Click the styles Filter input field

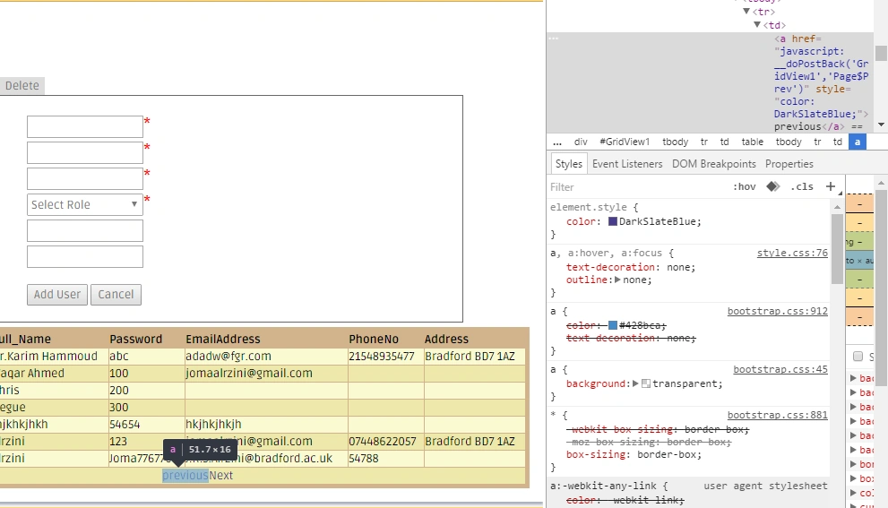[637, 187]
